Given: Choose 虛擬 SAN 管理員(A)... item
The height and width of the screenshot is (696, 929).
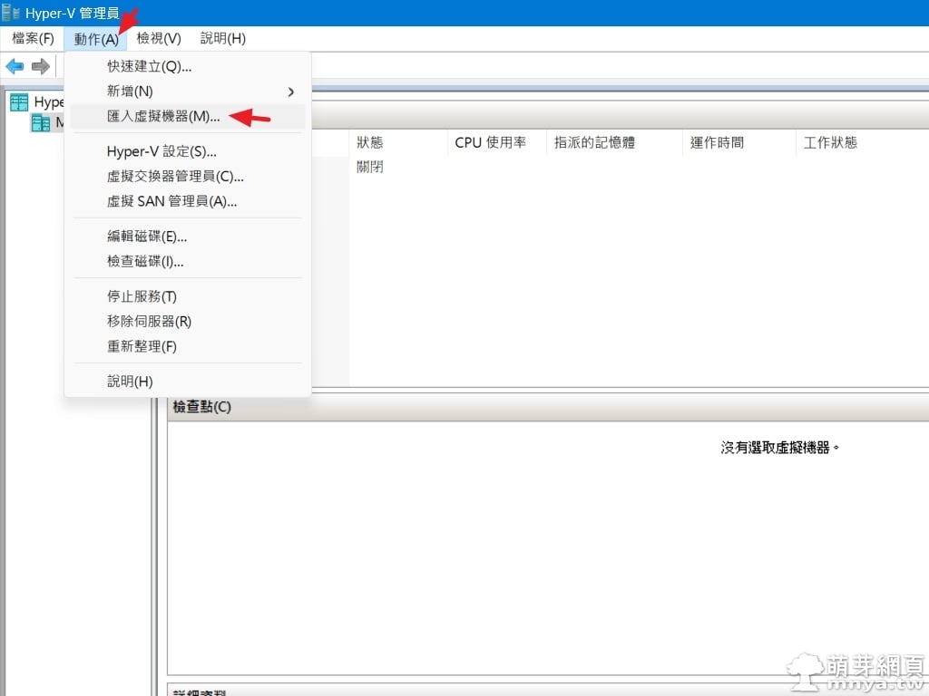Looking at the screenshot, I should tap(171, 201).
